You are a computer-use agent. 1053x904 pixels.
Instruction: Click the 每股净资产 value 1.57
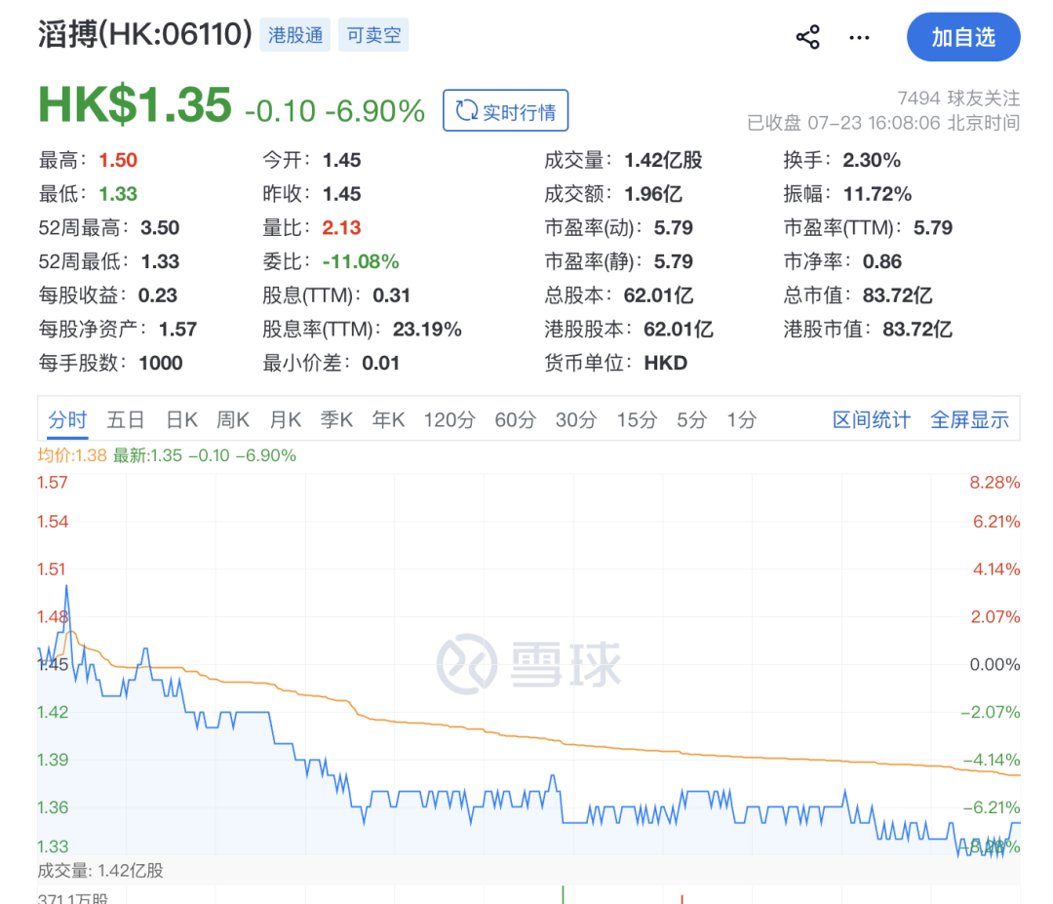pyautogui.click(x=177, y=329)
